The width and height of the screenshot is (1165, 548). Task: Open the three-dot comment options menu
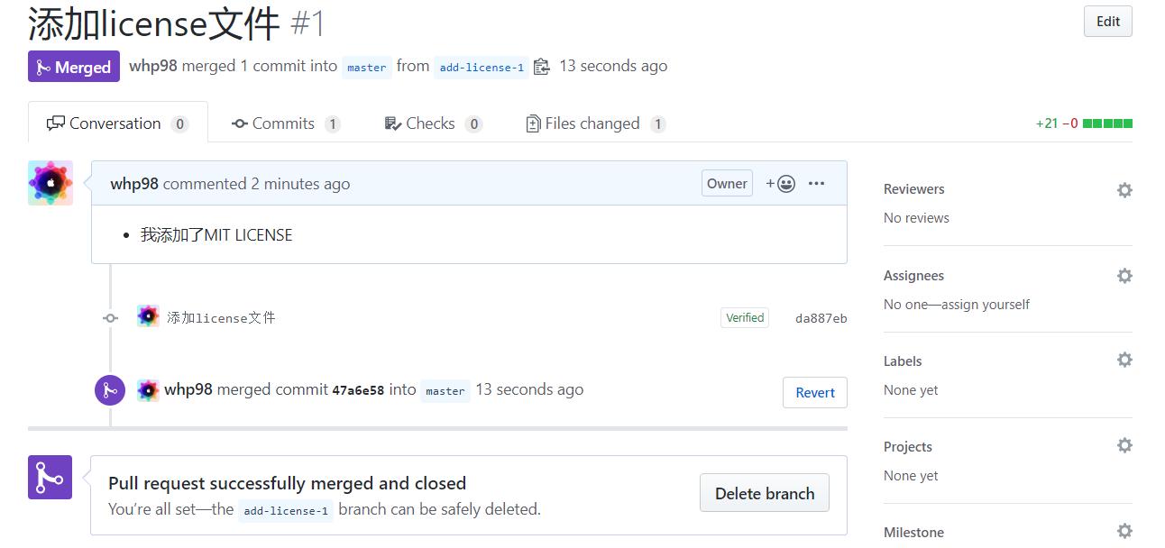pyautogui.click(x=816, y=184)
